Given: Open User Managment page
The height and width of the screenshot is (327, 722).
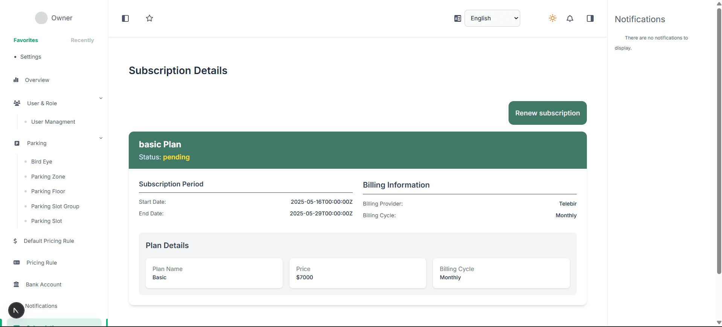Looking at the screenshot, I should 53,122.
